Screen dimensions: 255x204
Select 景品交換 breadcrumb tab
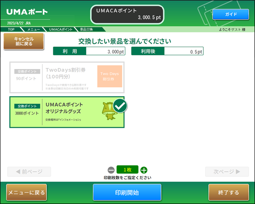86,30
